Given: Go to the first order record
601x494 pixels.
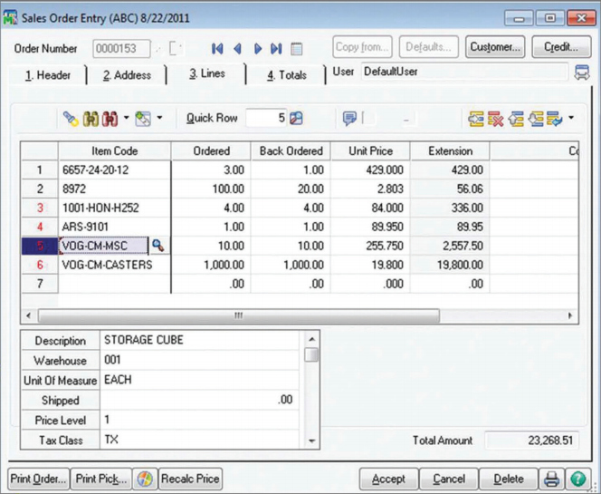Looking at the screenshot, I should pos(217,49).
